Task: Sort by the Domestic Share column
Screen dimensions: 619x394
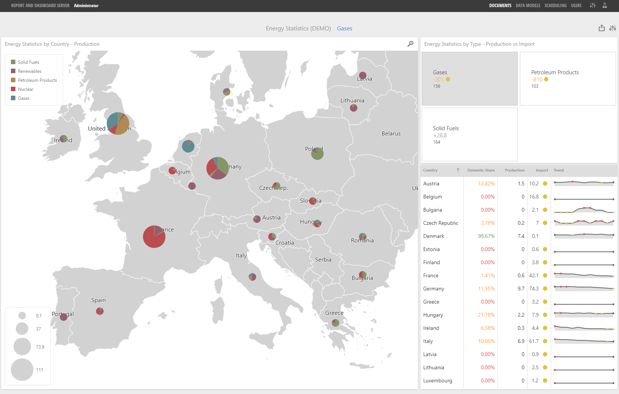Action: pos(481,170)
